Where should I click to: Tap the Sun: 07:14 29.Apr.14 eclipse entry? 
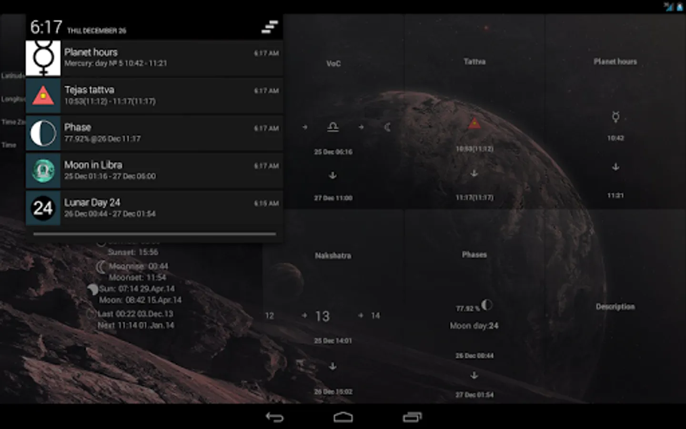pyautogui.click(x=137, y=289)
